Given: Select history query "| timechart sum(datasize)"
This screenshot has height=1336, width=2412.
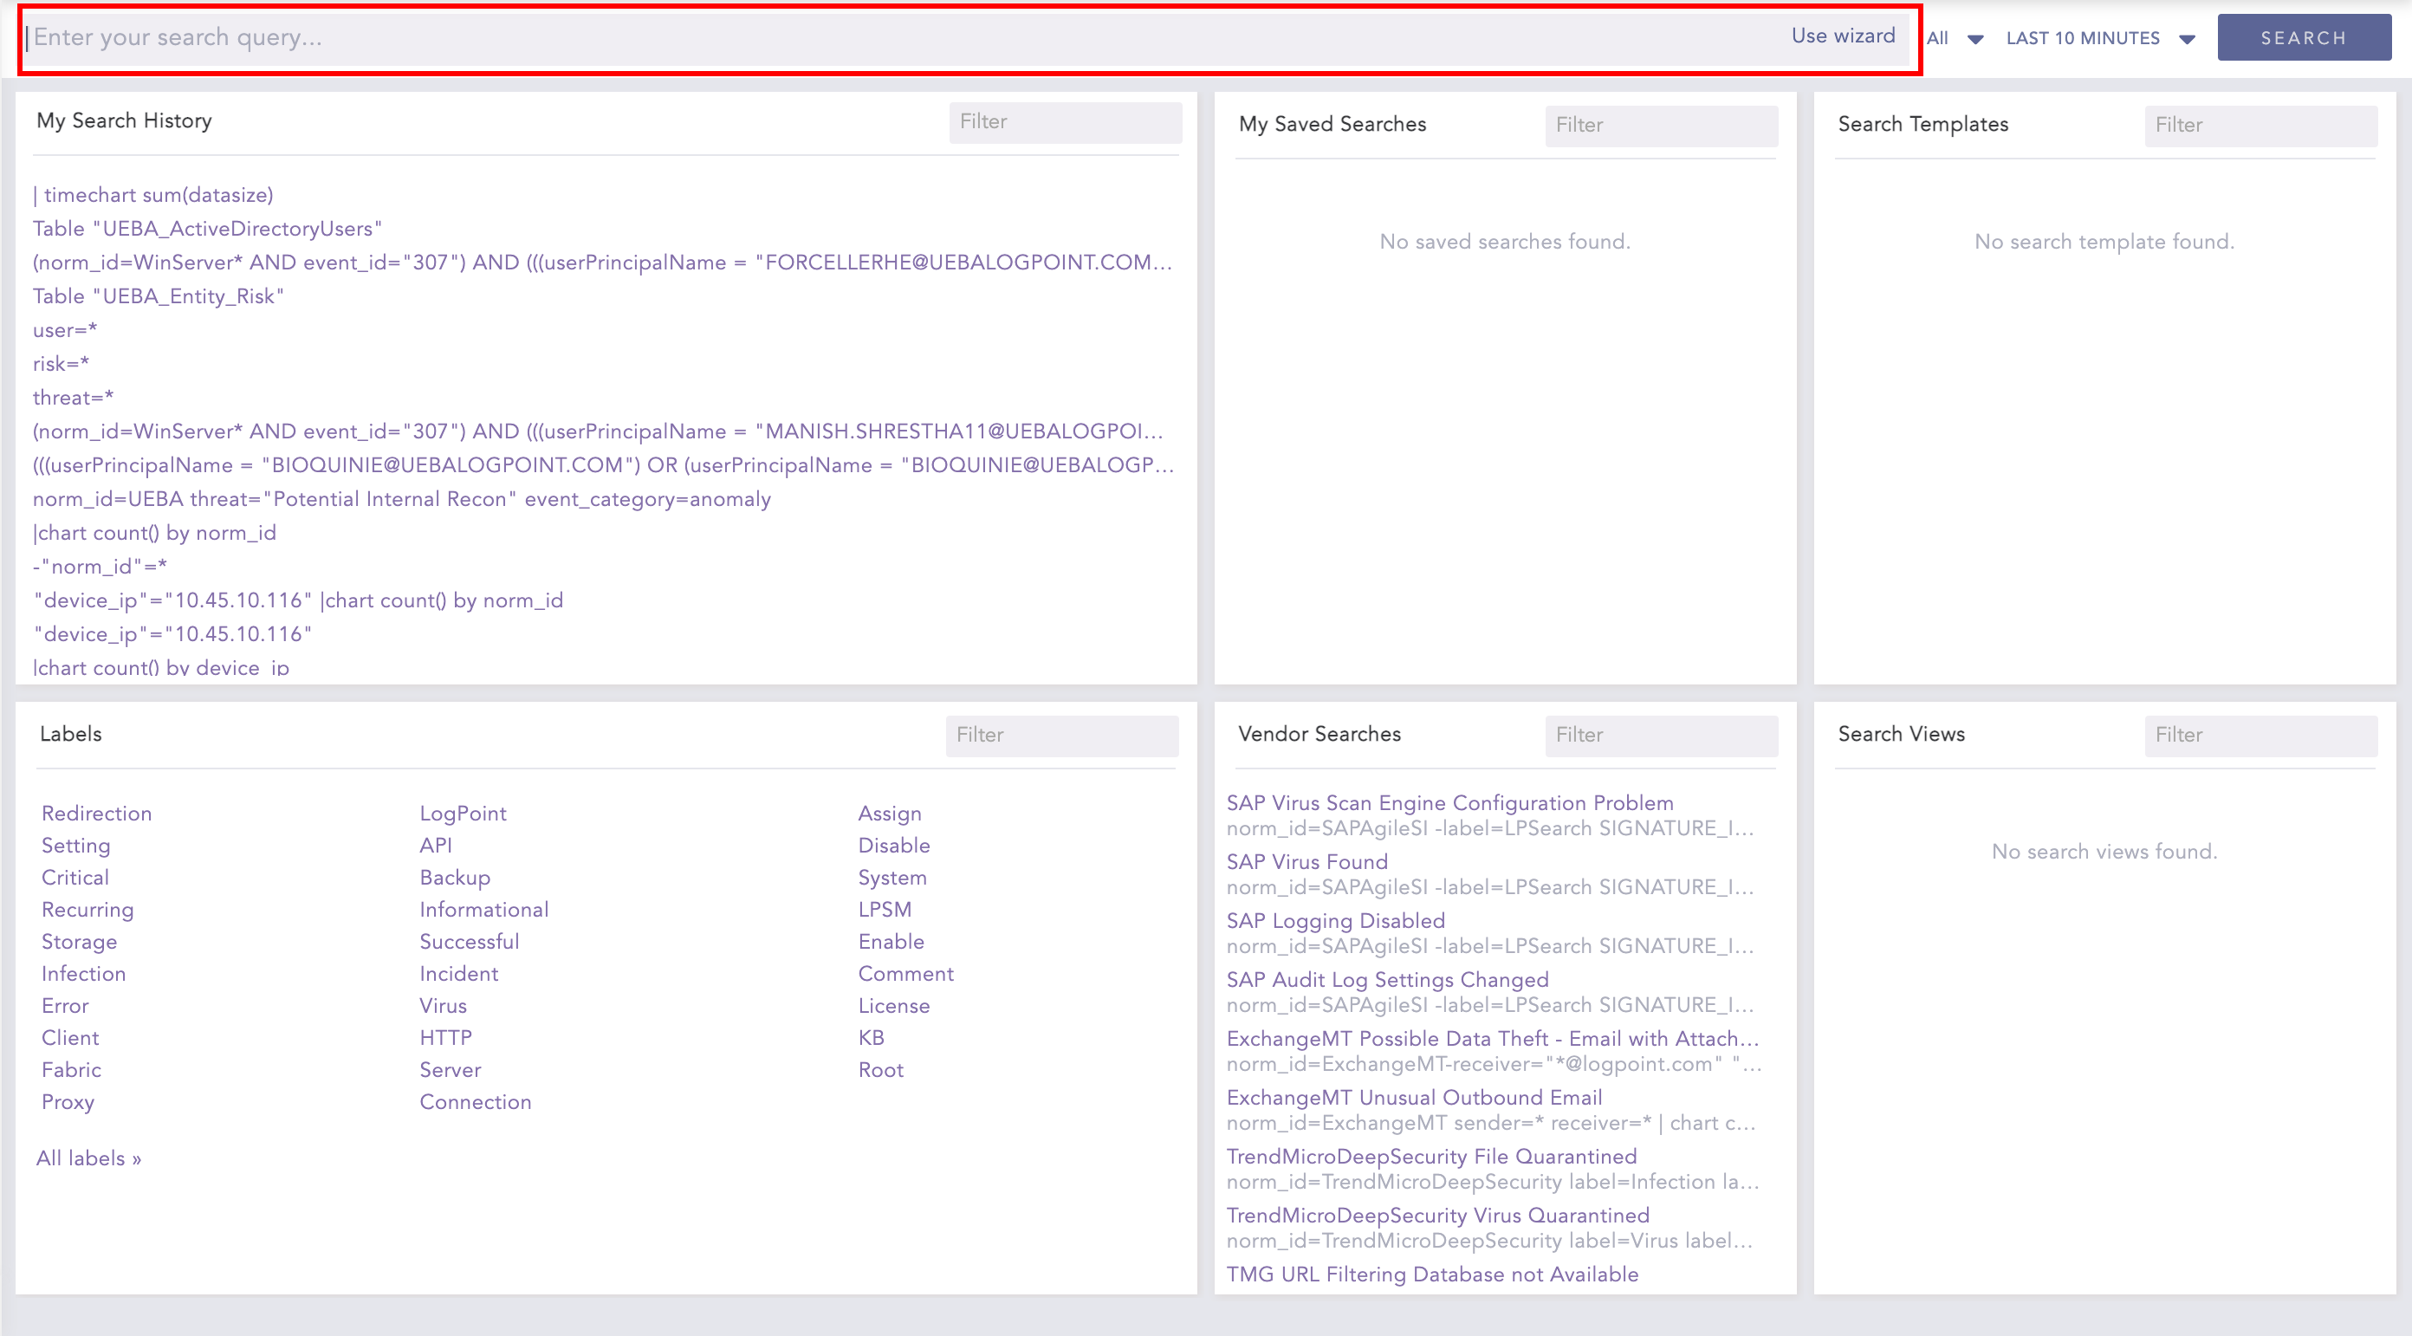Looking at the screenshot, I should coord(152,195).
